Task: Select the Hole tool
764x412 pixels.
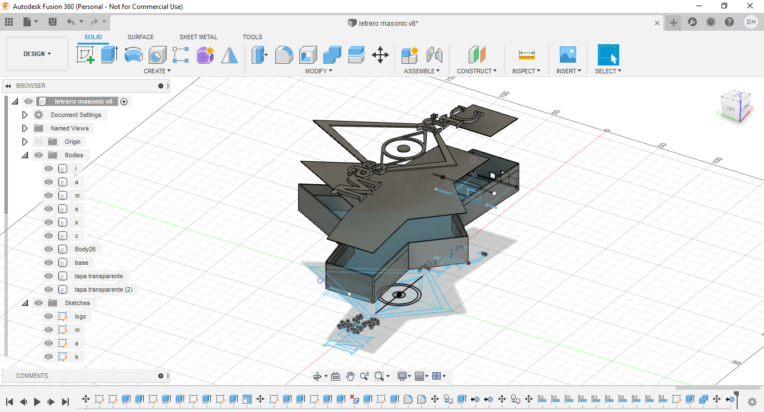Action: coord(157,55)
